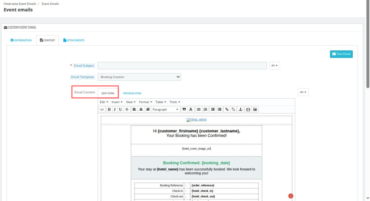Apply italic formatting
This screenshot has width=370, height=201.
pyautogui.click(x=115, y=109)
